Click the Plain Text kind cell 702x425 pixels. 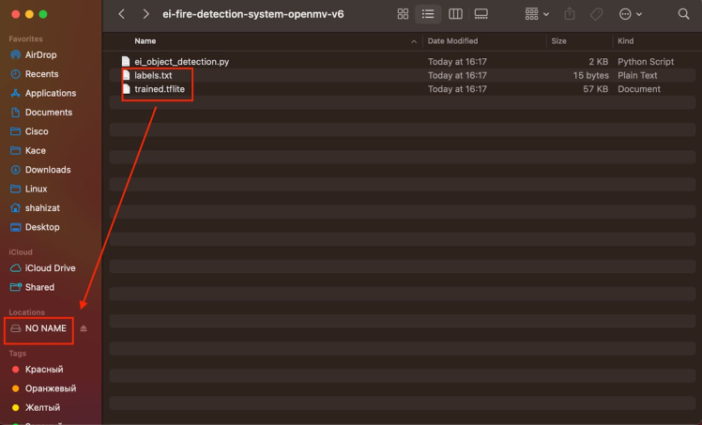637,75
